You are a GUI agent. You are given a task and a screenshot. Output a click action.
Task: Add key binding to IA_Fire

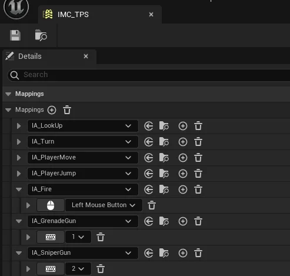coord(183,189)
